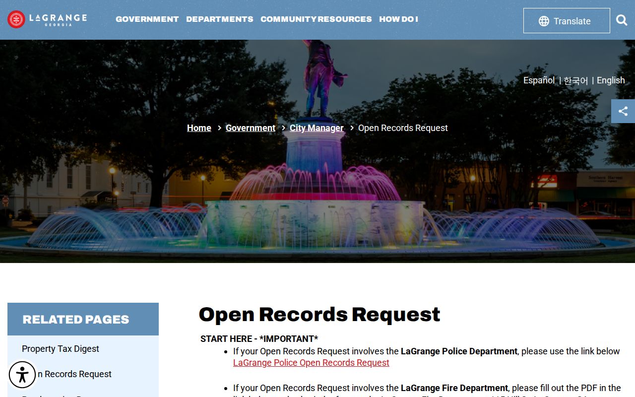Click the Related Pages header
This screenshot has width=635, height=397.
click(83, 319)
